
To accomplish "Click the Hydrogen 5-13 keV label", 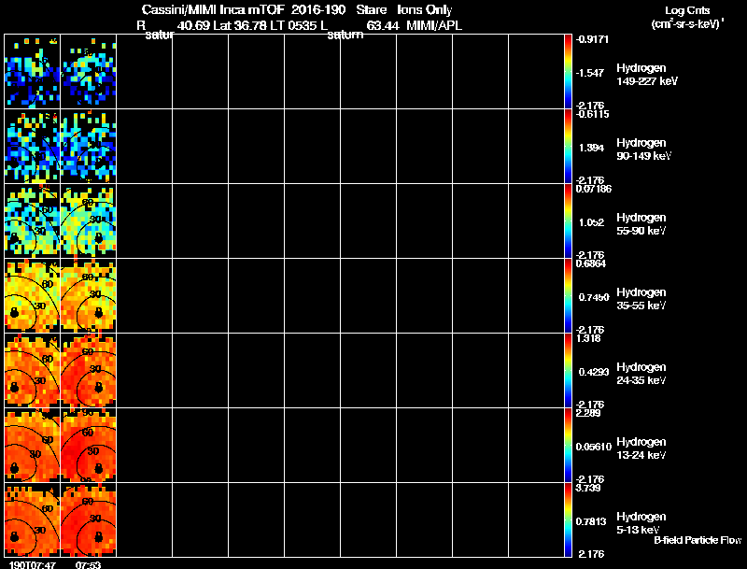I will (x=641, y=523).
